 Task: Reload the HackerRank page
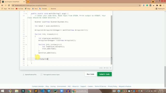point(9,5)
